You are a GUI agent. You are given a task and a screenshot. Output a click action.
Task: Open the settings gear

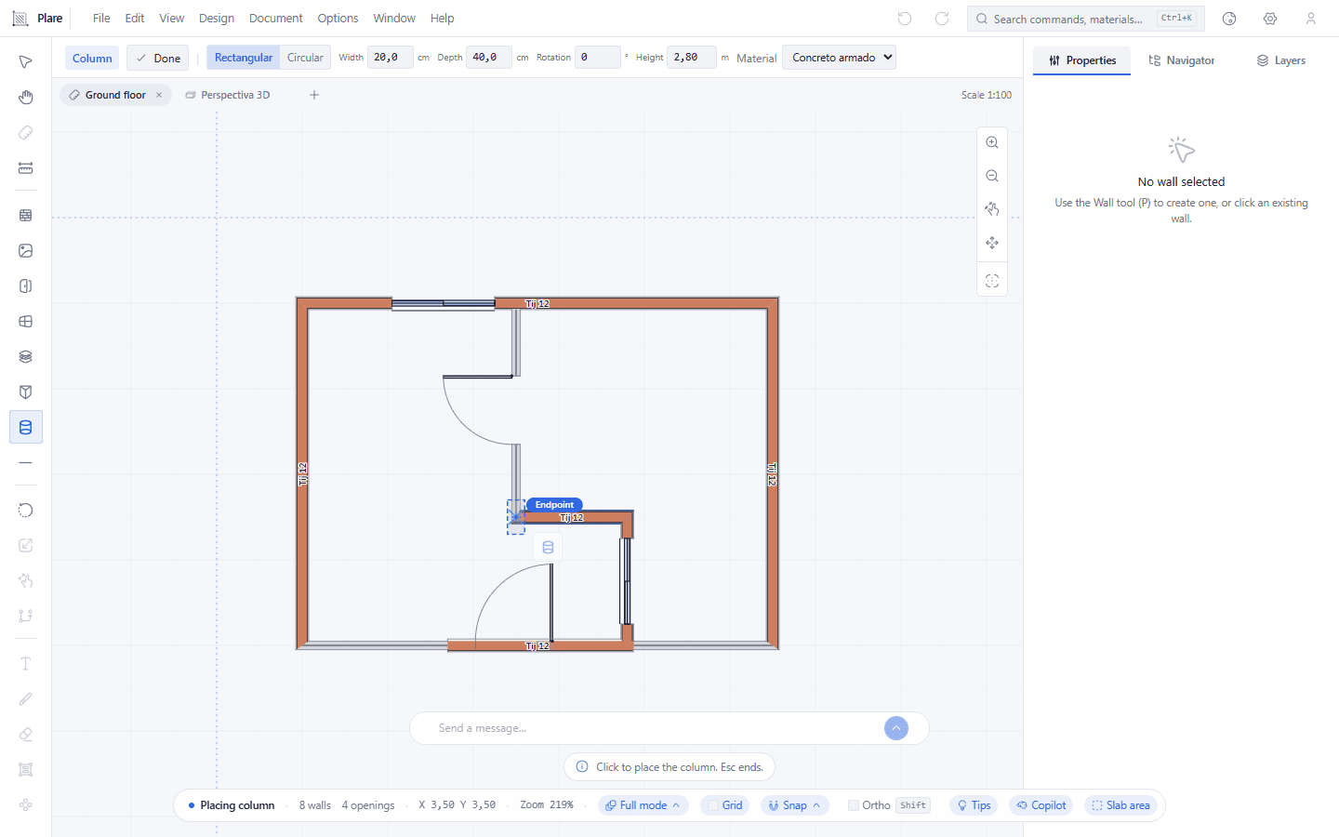1270,19
